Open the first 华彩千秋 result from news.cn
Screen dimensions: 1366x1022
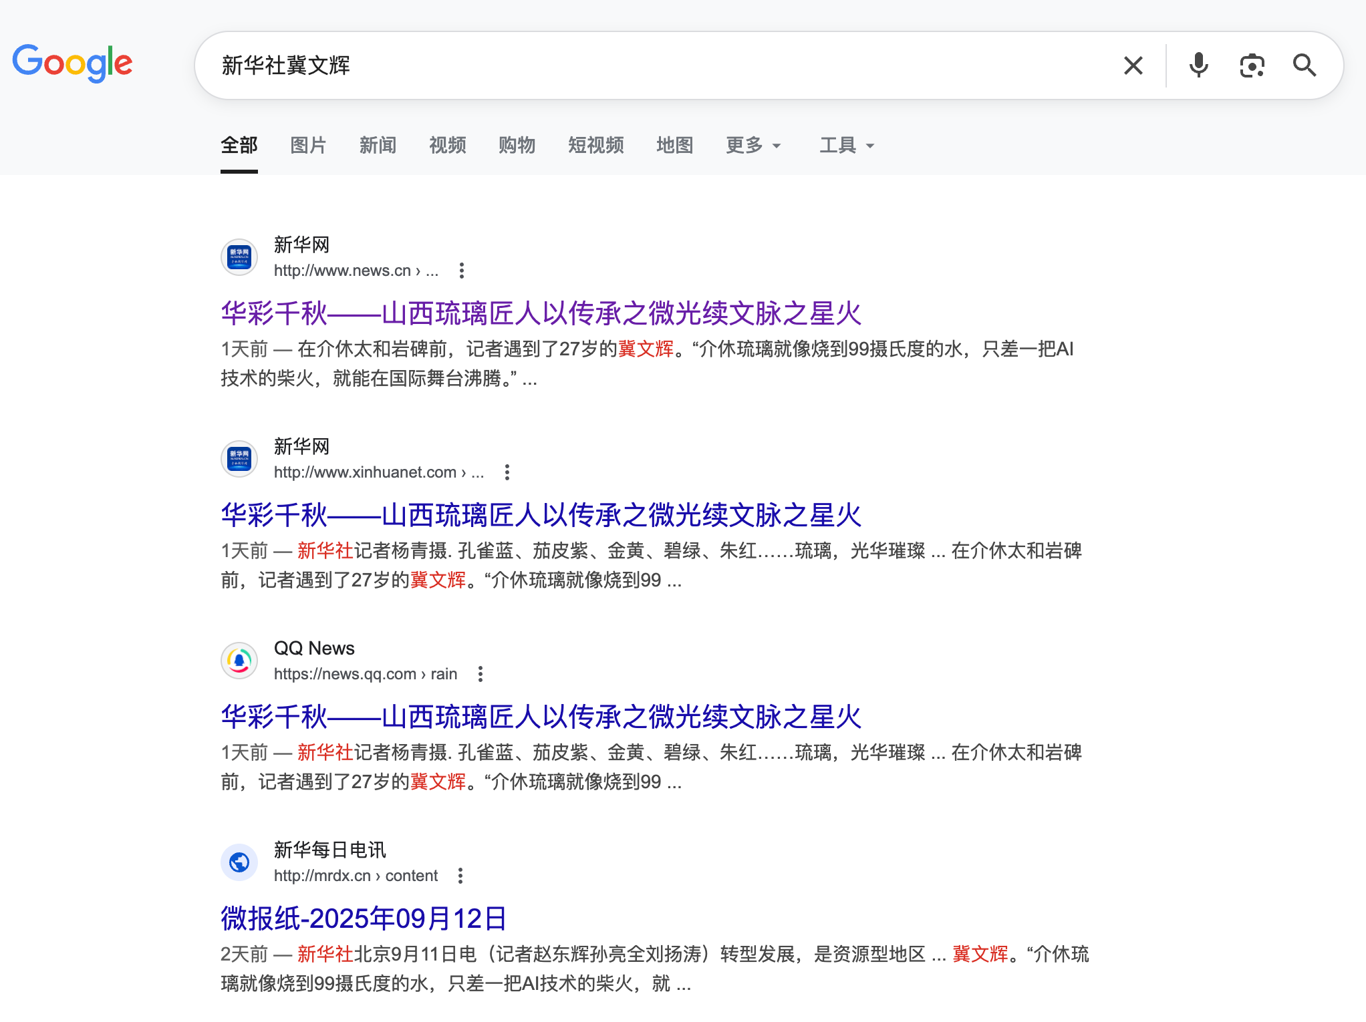pyautogui.click(x=541, y=313)
